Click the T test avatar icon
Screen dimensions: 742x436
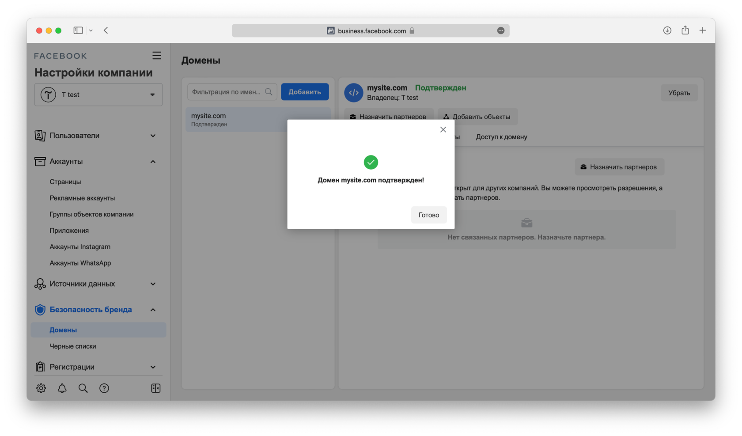click(48, 95)
